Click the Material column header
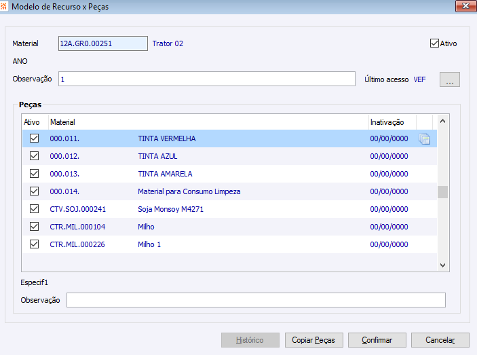Viewport: 477px width, 355px height. tap(62, 122)
